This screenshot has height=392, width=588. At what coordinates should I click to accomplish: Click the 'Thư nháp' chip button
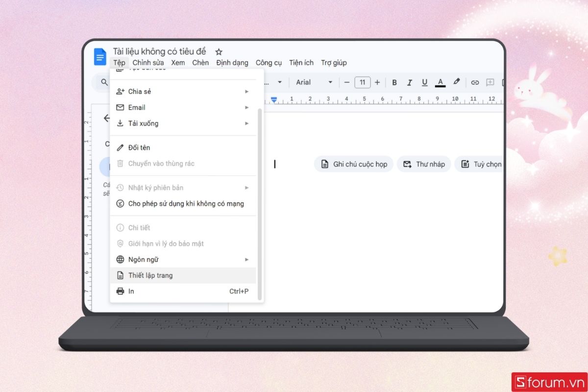[x=424, y=164]
